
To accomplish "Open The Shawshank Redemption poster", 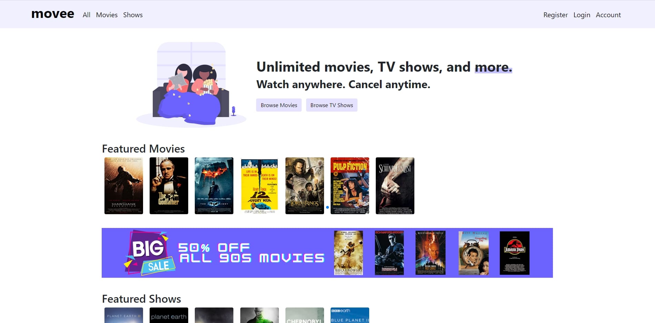I will click(124, 186).
